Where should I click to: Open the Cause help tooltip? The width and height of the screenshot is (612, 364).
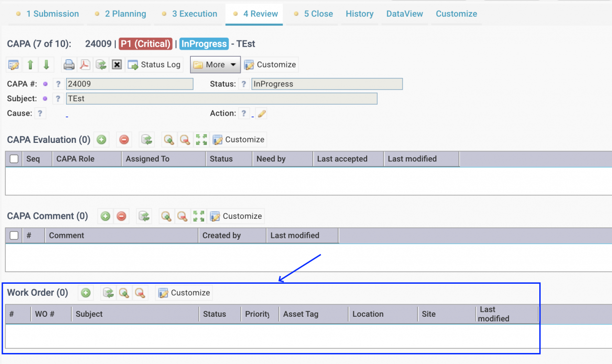41,113
